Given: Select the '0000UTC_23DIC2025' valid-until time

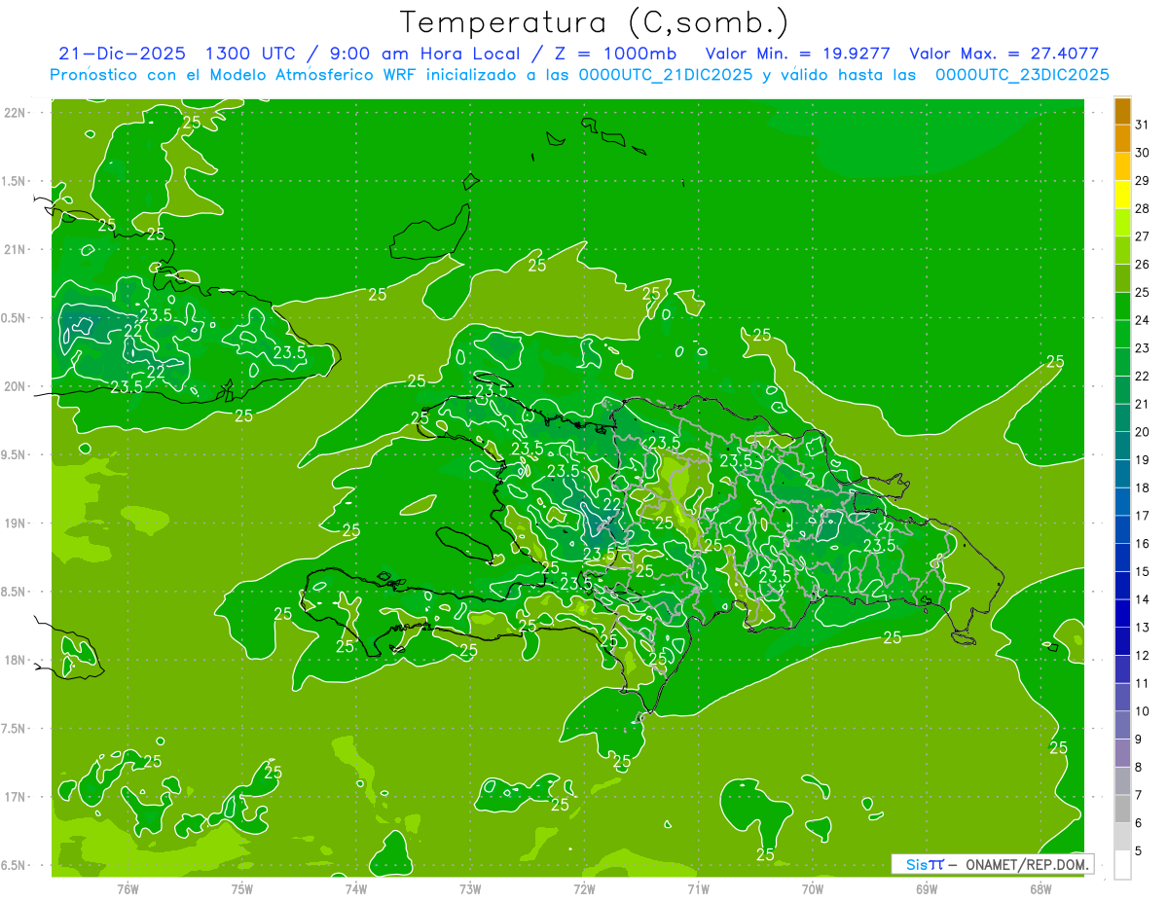Looking at the screenshot, I should (x=1023, y=75).
